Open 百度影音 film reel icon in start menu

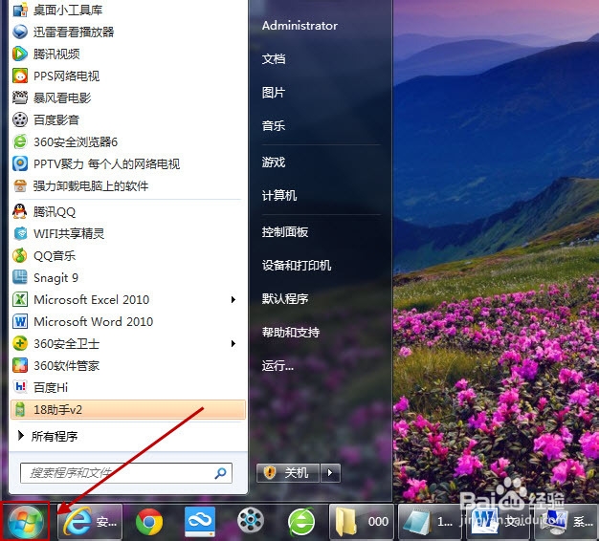point(20,119)
